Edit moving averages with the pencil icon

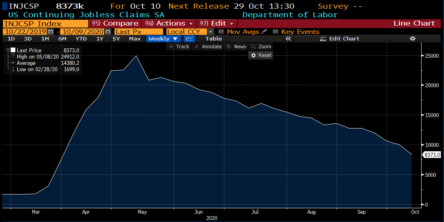click(x=264, y=32)
